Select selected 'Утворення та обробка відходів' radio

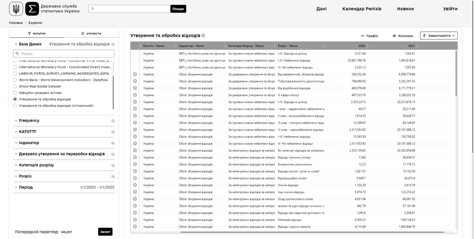pos(15,99)
